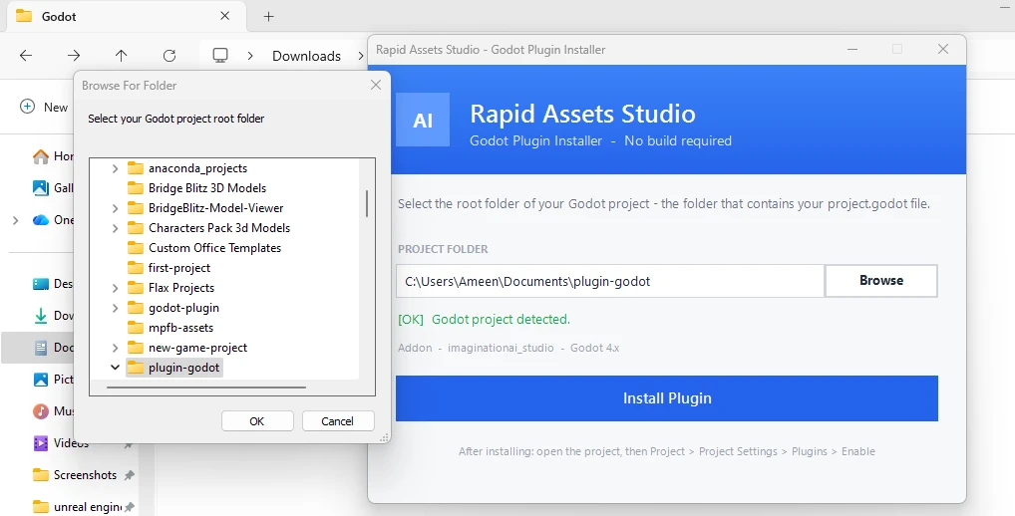Click chevron before Downloads in breadcrumb

[250, 56]
